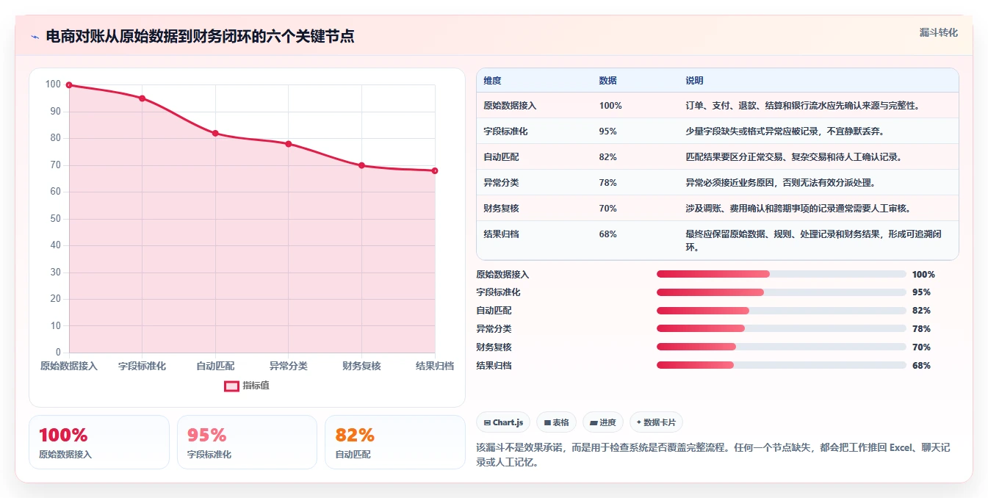
Task: Click the chart data point for 原始数据接入
Action: [69, 85]
